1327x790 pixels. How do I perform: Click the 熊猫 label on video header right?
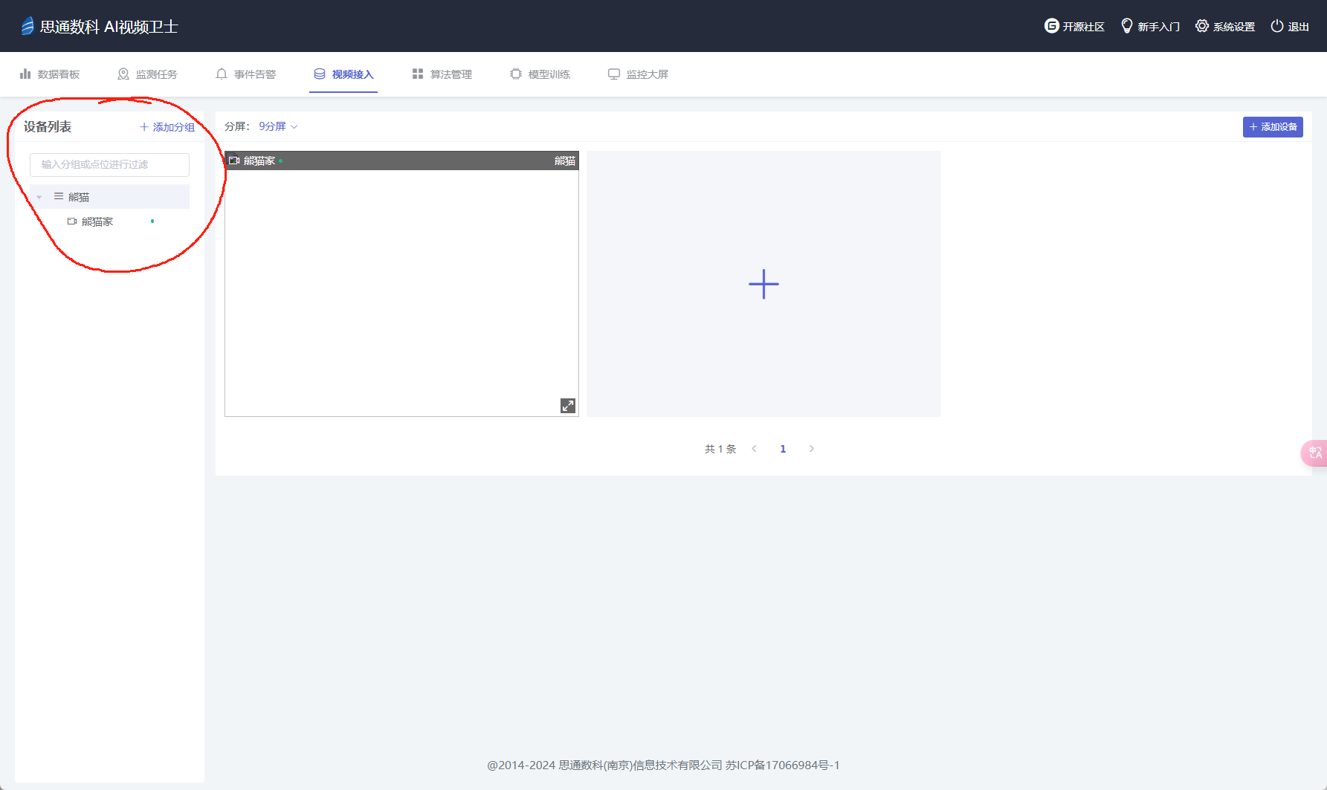point(565,161)
